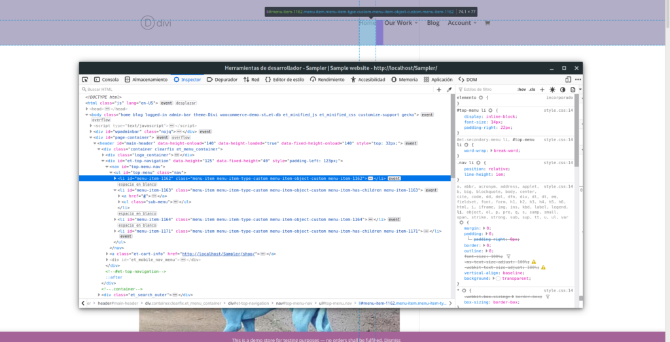This screenshot has width=670, height=342.
Task: Click the Divi logo on the webpage
Action: pos(156,23)
